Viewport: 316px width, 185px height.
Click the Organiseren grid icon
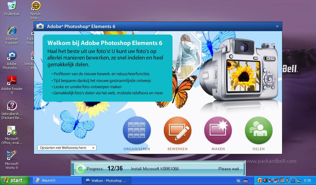(x=137, y=130)
